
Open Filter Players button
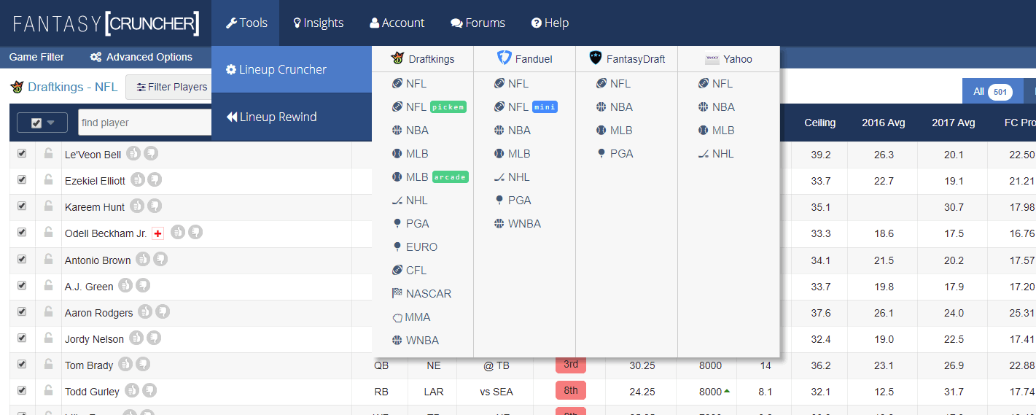coord(171,87)
